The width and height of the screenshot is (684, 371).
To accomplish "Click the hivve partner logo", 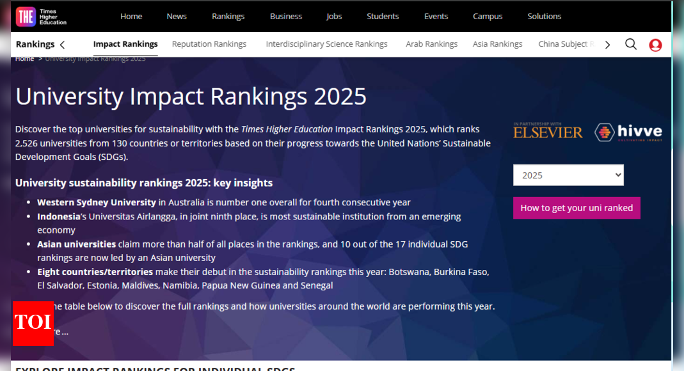I will point(628,132).
